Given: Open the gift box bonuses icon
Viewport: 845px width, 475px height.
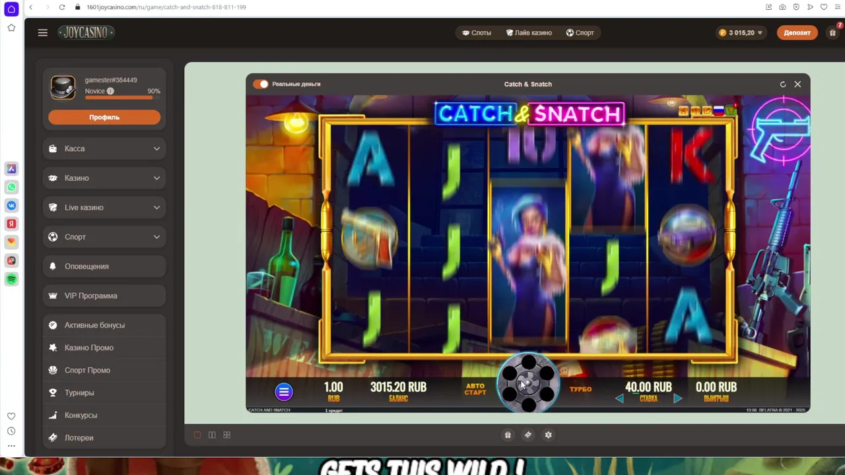Looking at the screenshot, I should (x=832, y=32).
